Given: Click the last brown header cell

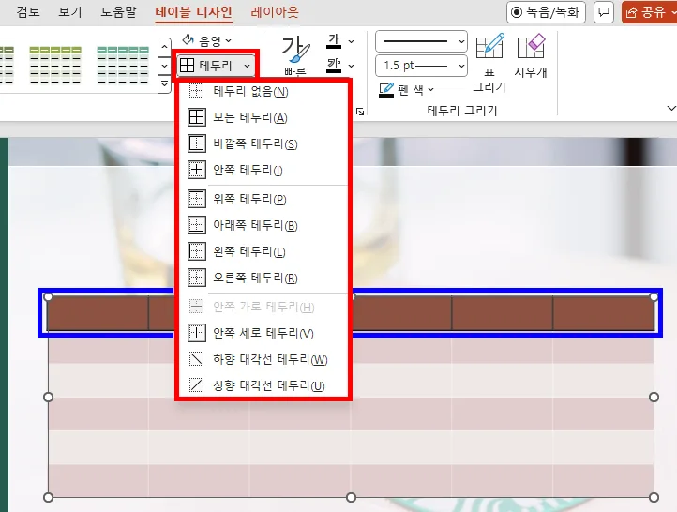Looking at the screenshot, I should pos(603,313).
